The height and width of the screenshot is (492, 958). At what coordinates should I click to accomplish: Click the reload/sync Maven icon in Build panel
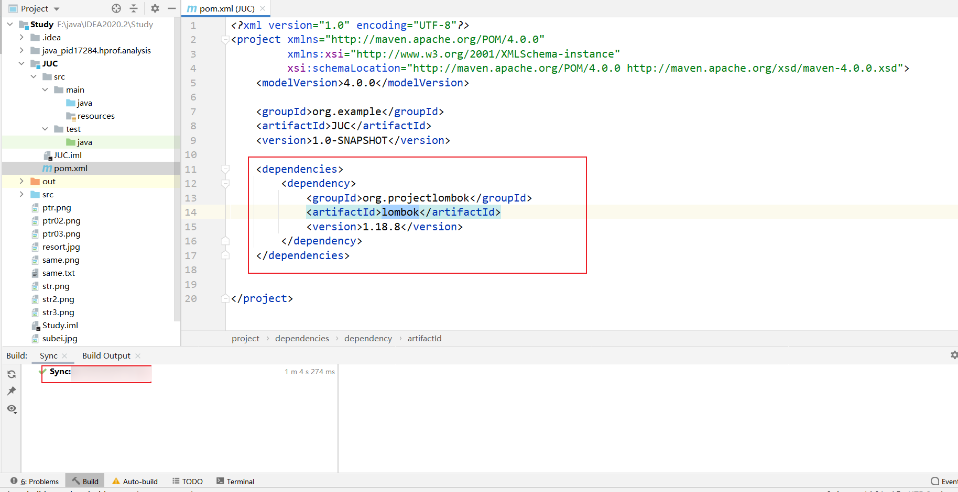12,374
